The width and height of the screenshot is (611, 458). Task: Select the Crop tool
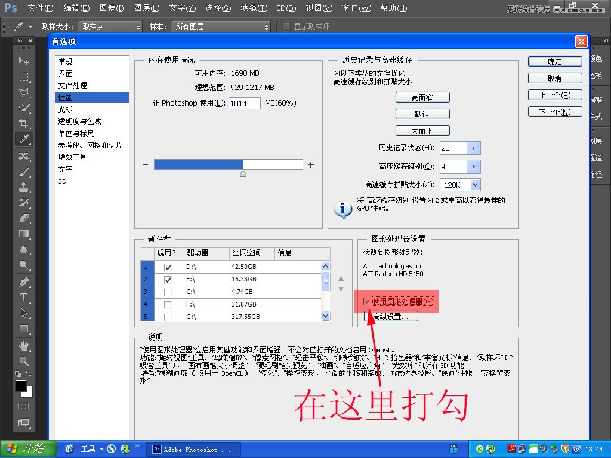tap(24, 123)
